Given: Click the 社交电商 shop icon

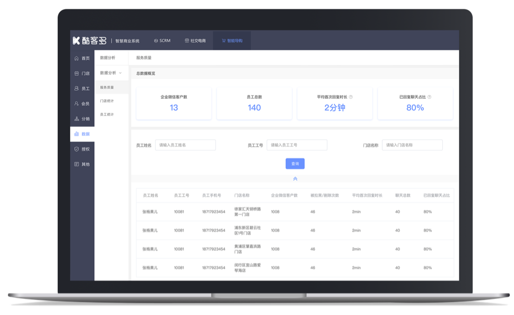Looking at the screenshot, I should pyautogui.click(x=187, y=41).
